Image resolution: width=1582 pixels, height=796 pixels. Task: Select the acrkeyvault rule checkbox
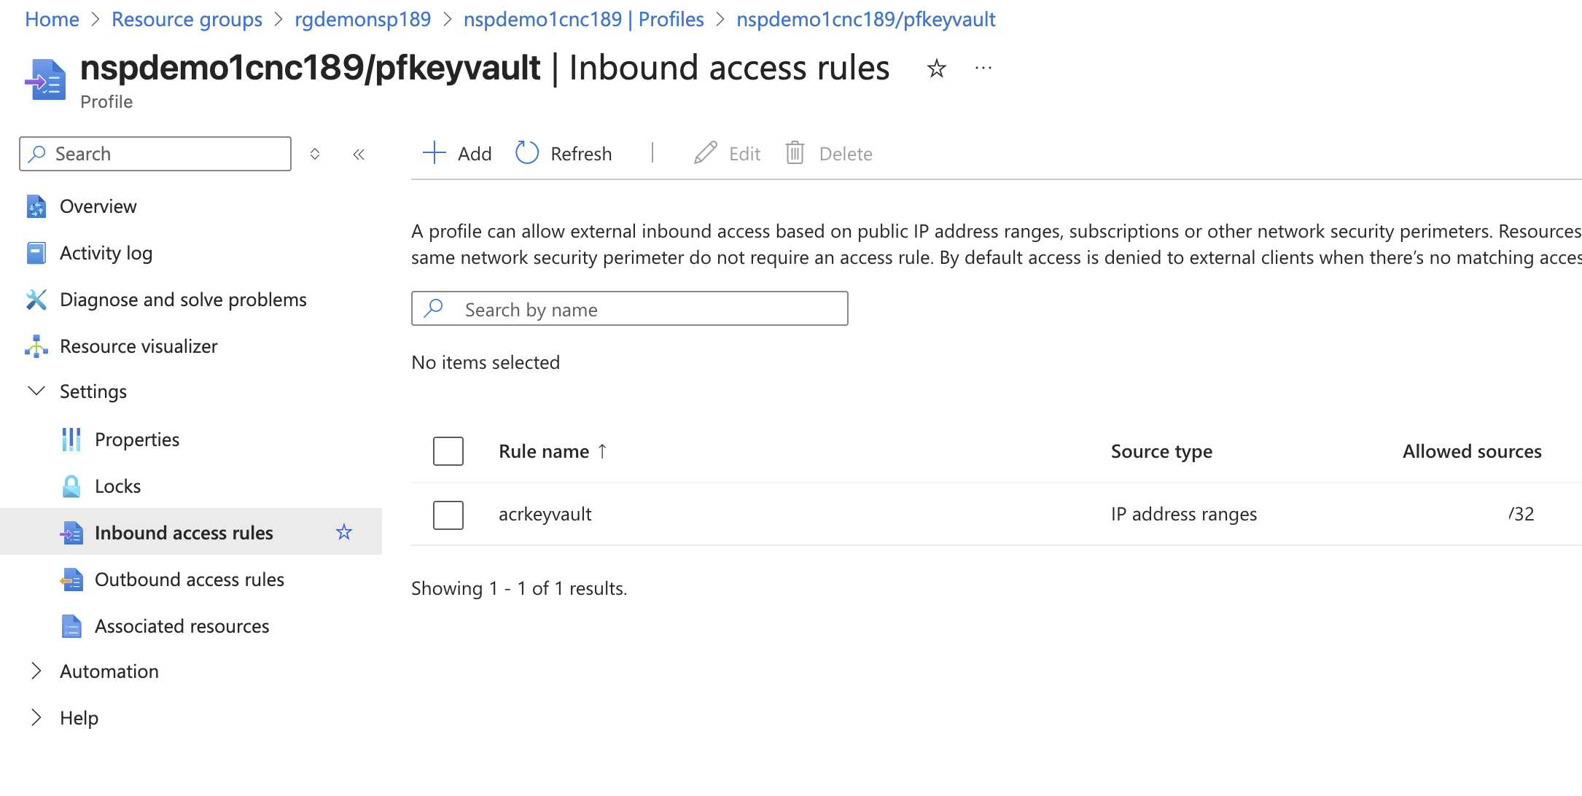pos(448,515)
